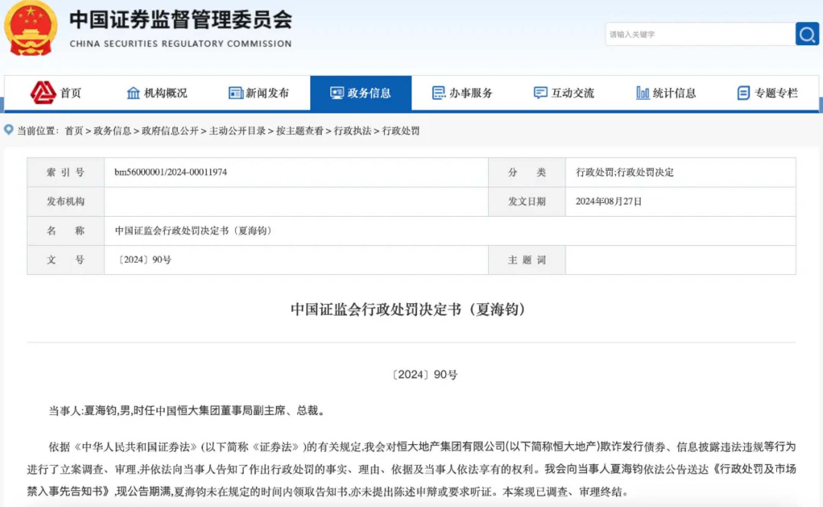Click the location pin icon in breadcrumb
The height and width of the screenshot is (507, 823).
8,130
